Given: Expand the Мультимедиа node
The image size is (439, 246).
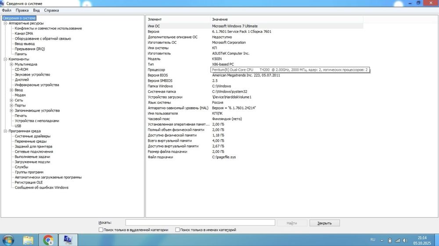Looking at the screenshot, I should coord(11,64).
